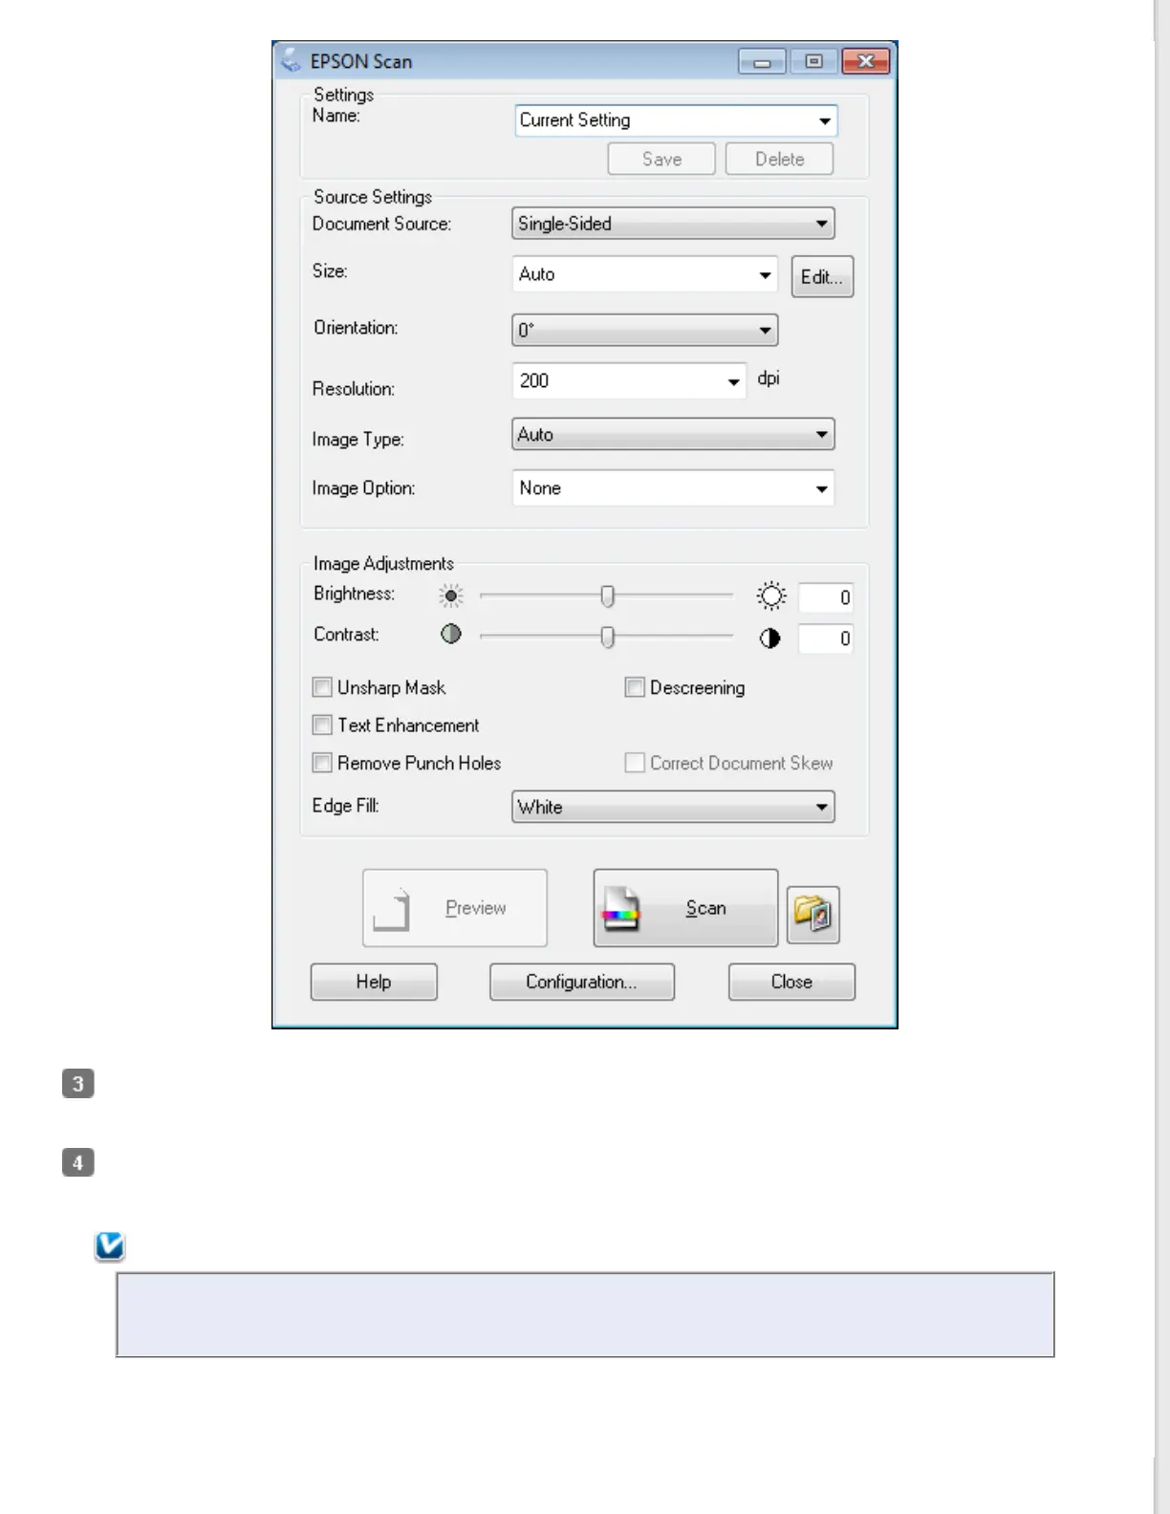Tick the Text Enhancement checkbox
The image size is (1170, 1514).
click(322, 725)
